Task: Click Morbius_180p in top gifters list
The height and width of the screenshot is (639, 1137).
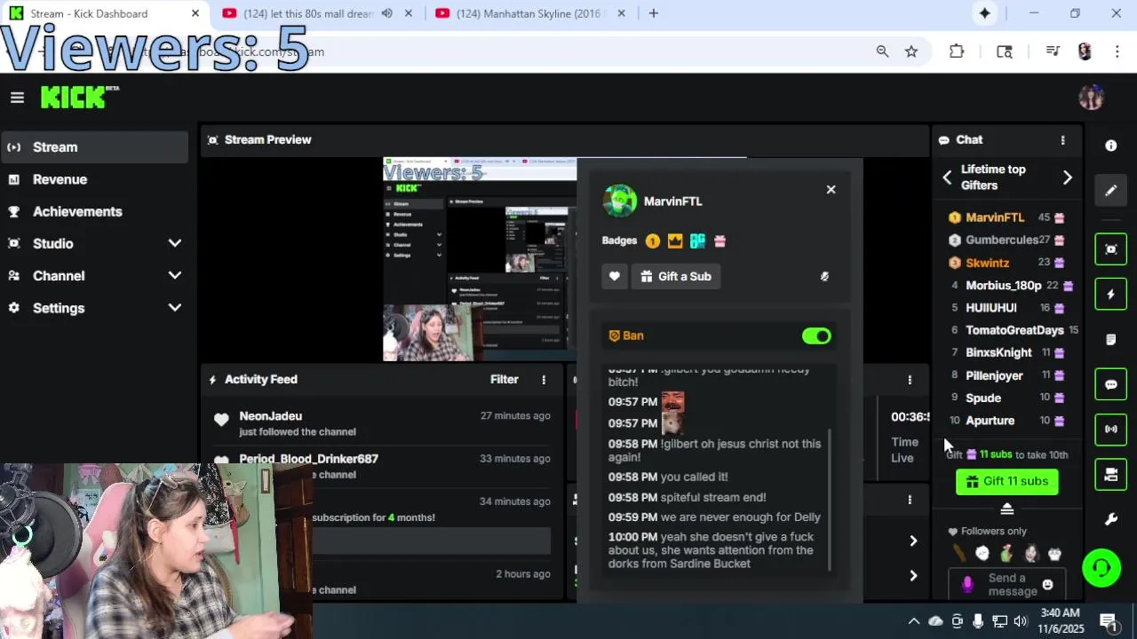Action: [1003, 286]
